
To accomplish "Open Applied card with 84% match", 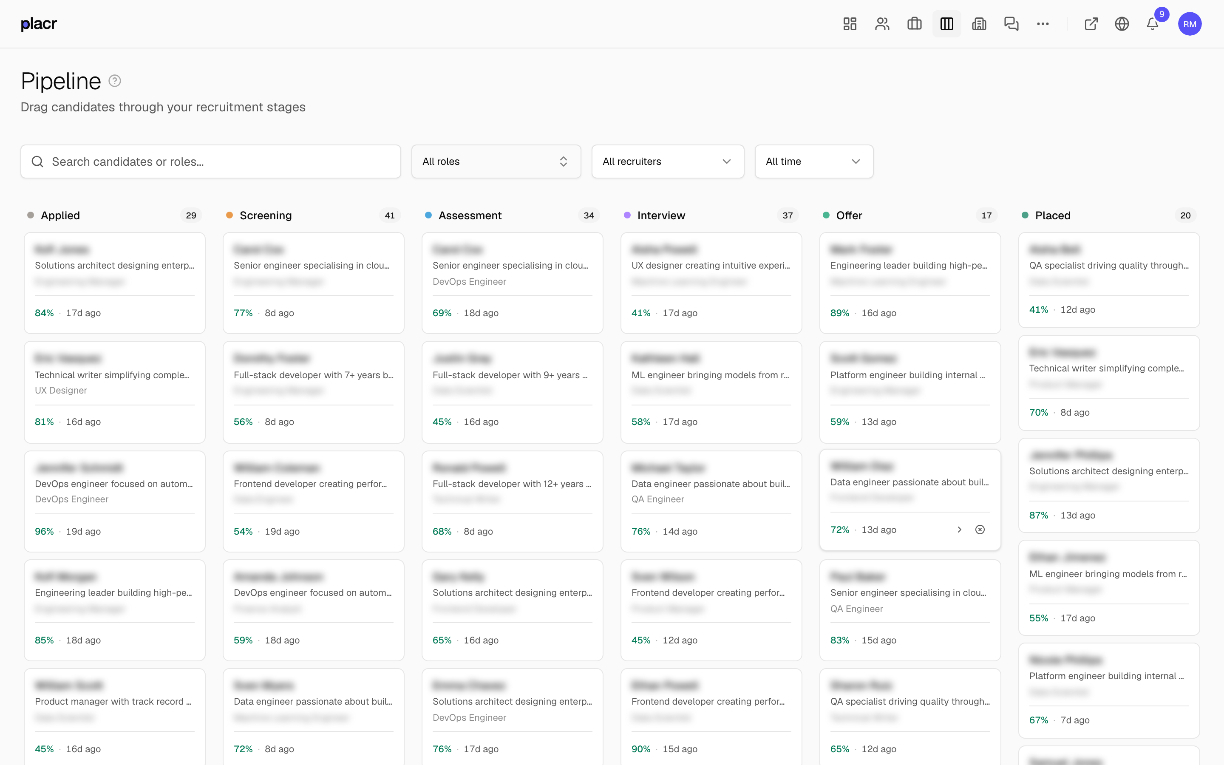I will [x=115, y=283].
